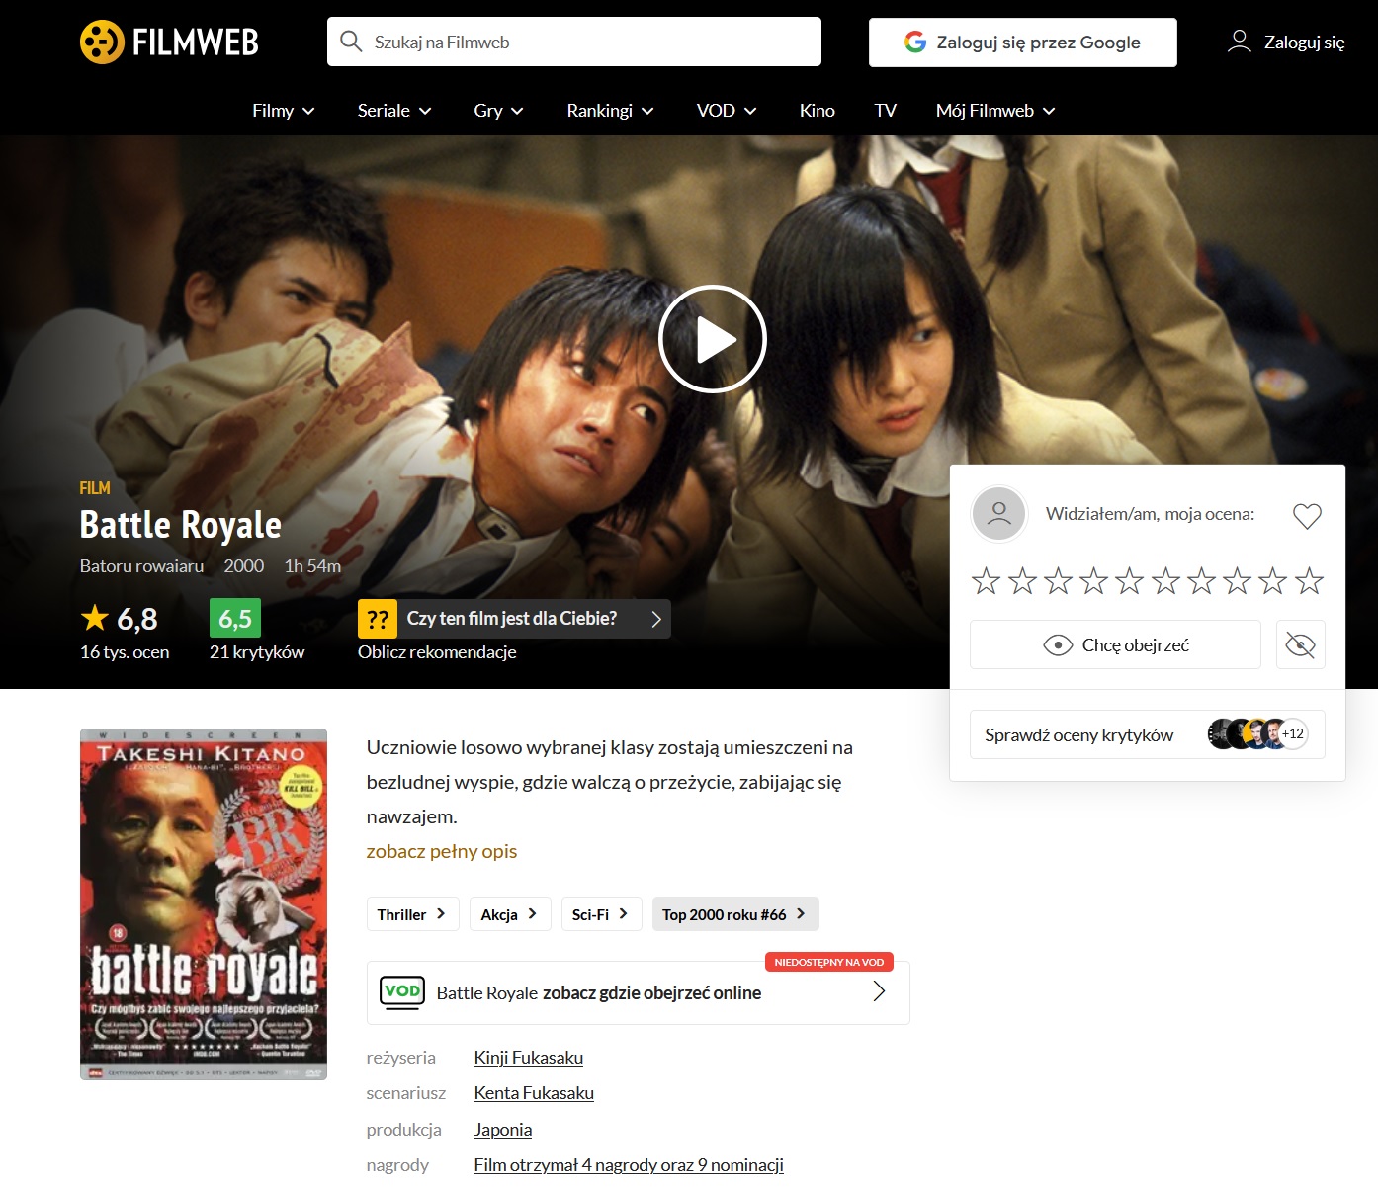Click the Filmweb logo

coord(169,42)
